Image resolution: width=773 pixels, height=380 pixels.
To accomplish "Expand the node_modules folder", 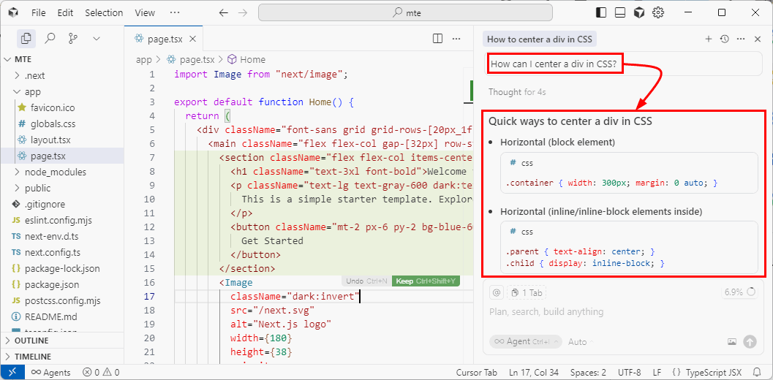I will 55,172.
